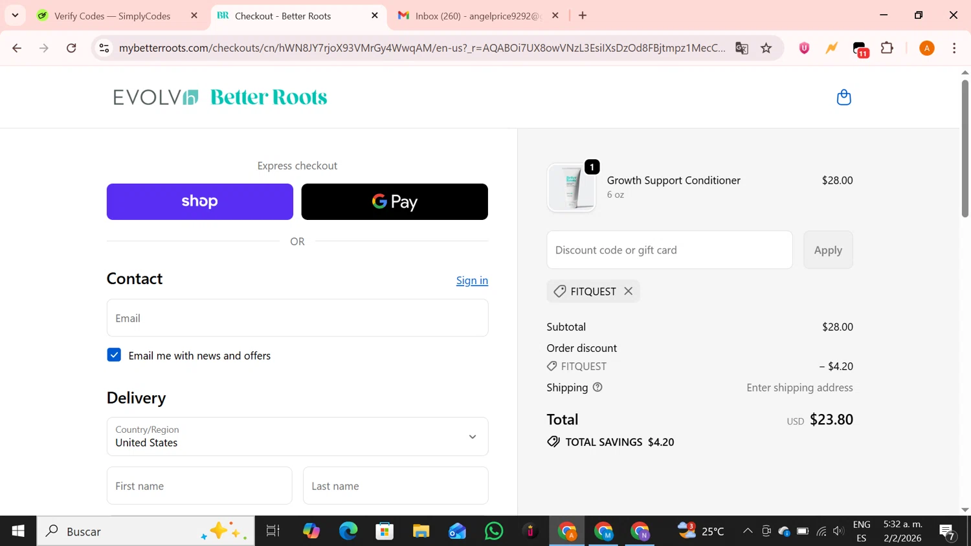Open the Extensions puzzle piece menu
Image resolution: width=971 pixels, height=546 pixels.
[887, 48]
